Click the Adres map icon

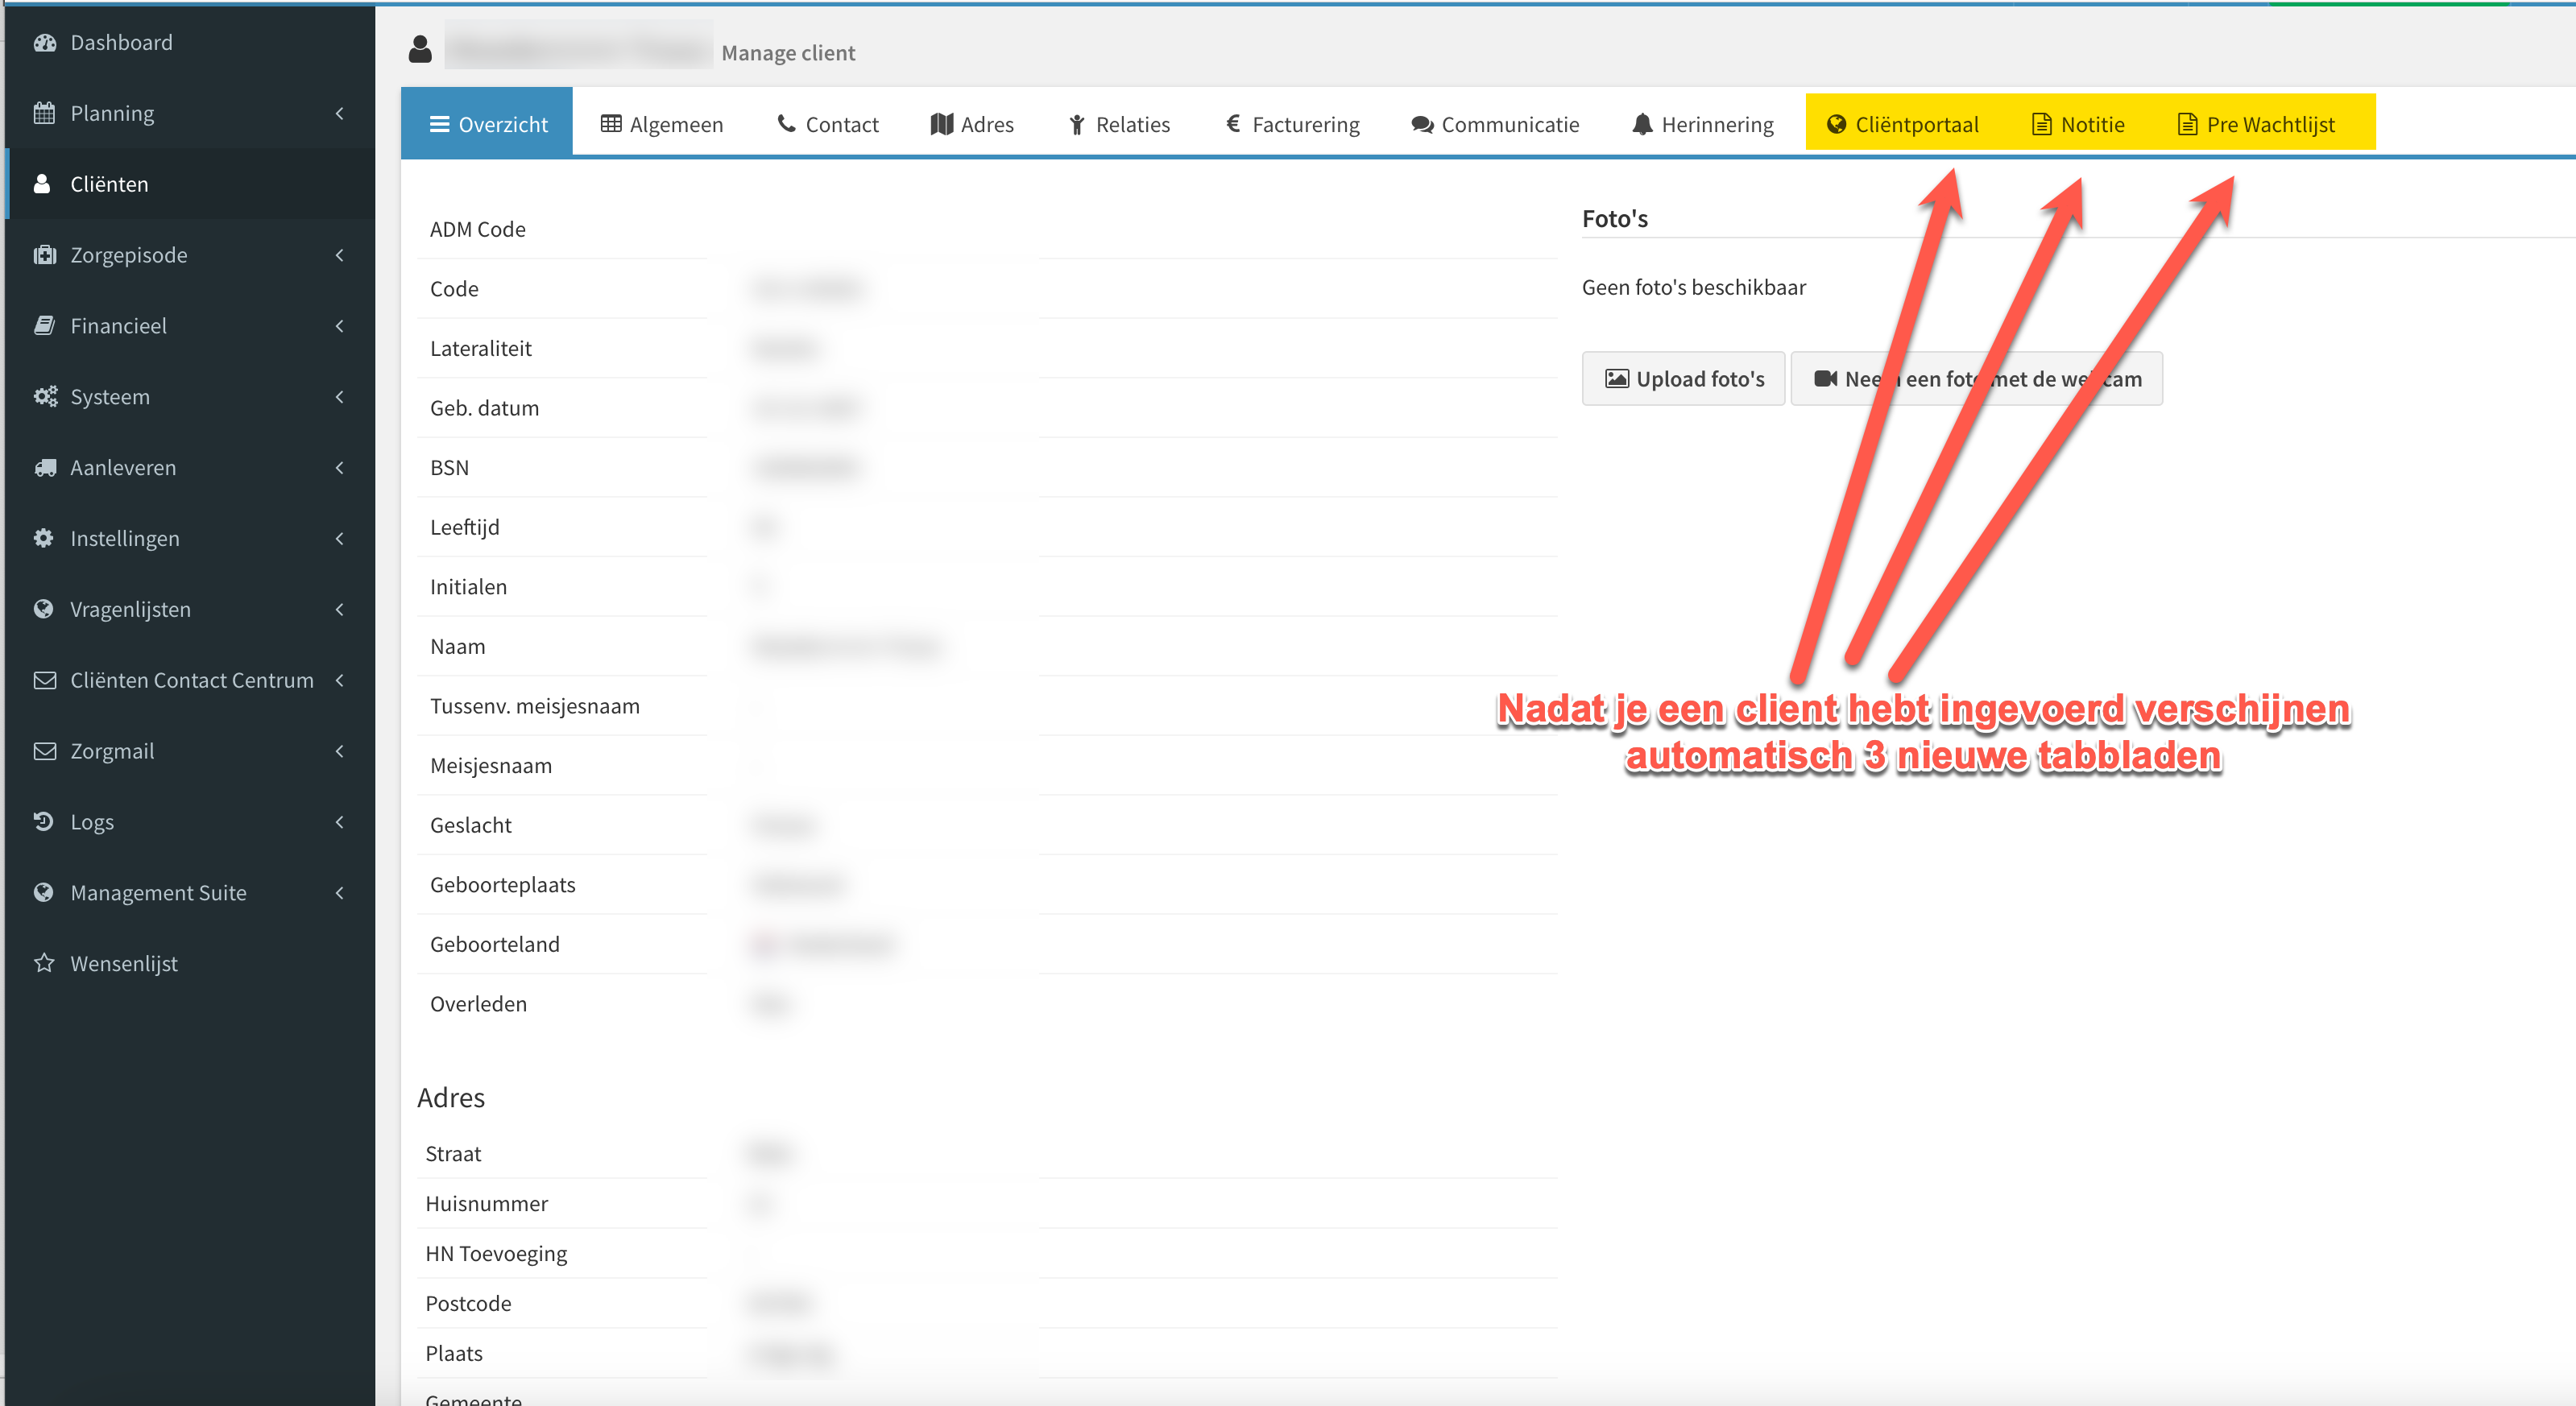pos(941,123)
